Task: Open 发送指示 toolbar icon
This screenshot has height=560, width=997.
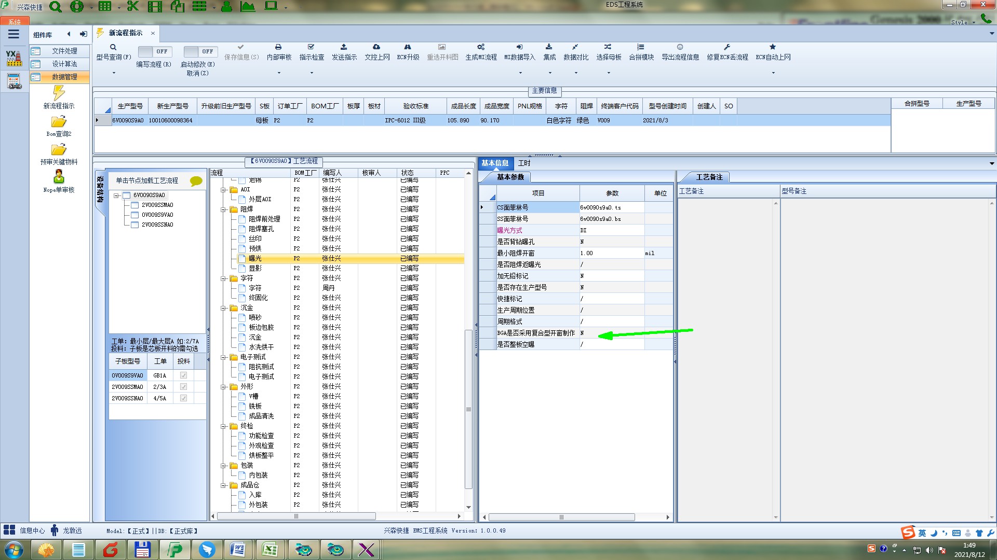Action: pos(344,47)
